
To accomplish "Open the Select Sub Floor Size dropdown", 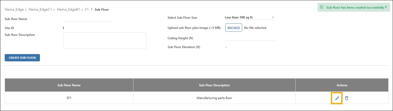I will point(250,17).
